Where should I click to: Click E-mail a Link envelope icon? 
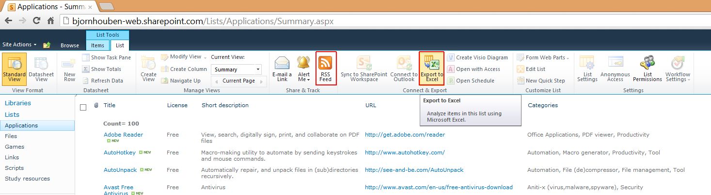tap(282, 63)
